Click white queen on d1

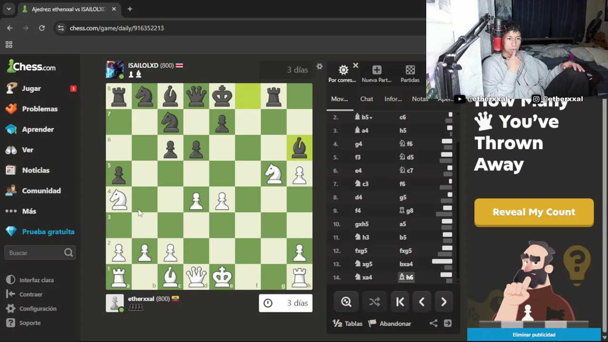(x=196, y=277)
